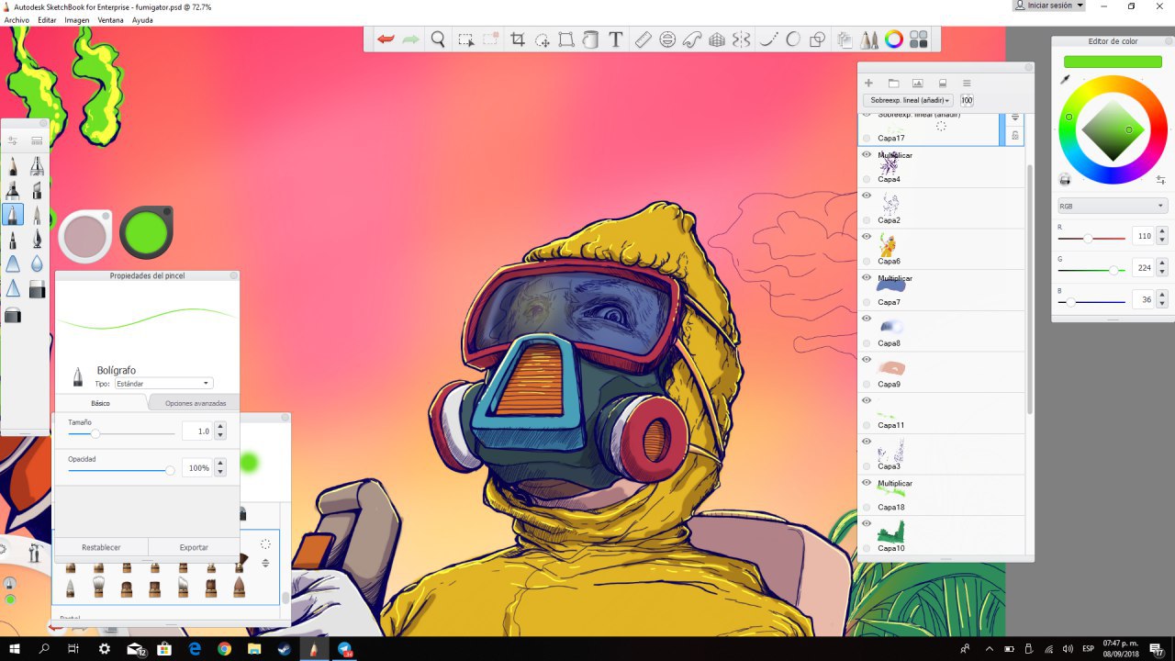Hide the Capa7 layer
This screenshot has height=661, width=1175.
866,277
